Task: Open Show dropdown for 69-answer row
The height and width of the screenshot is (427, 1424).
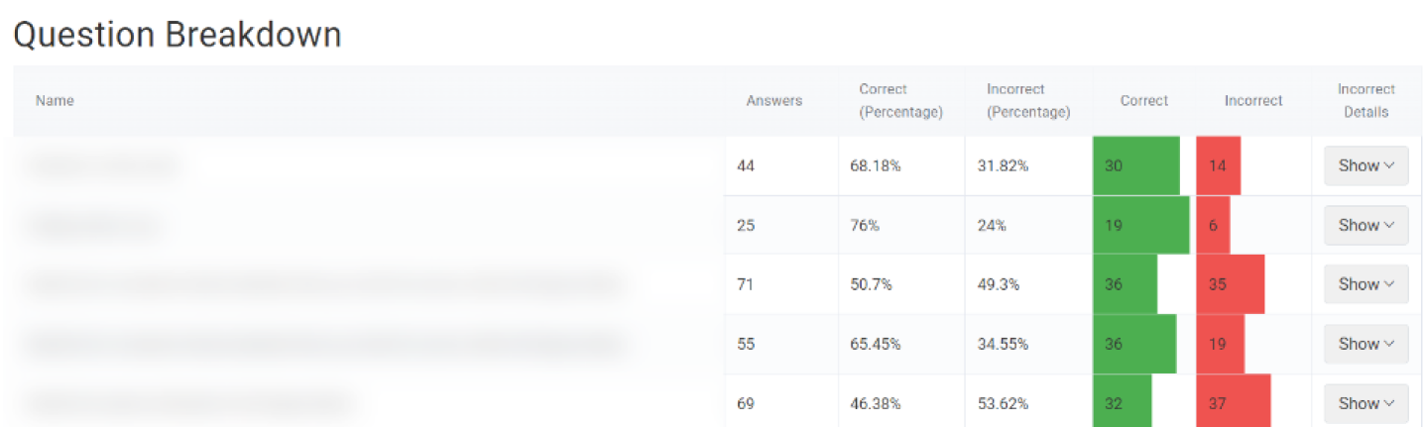Action: (1365, 403)
